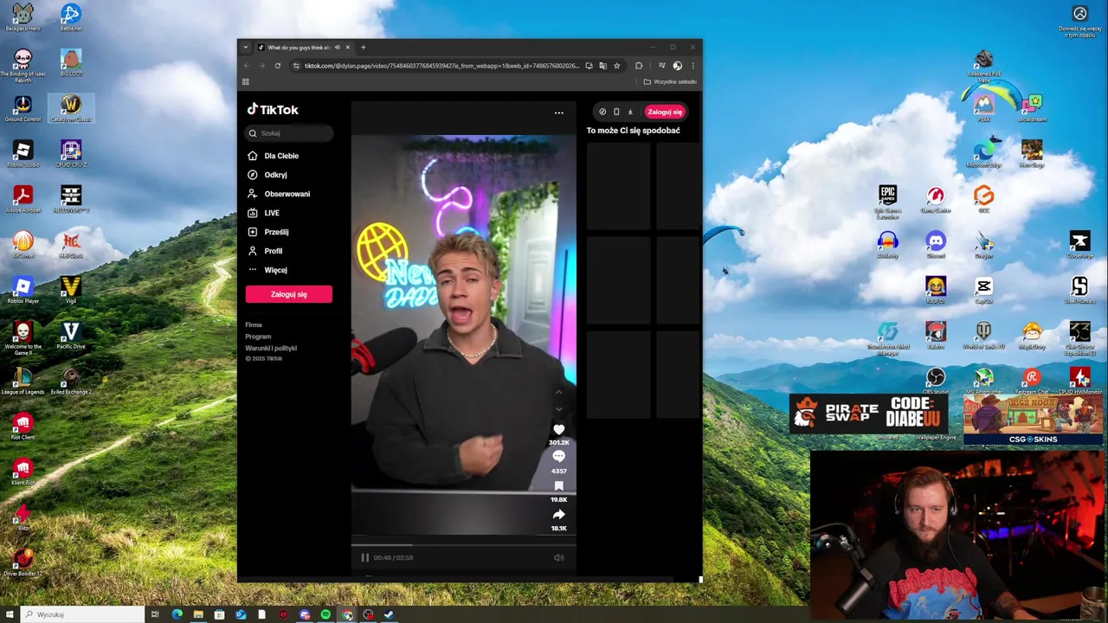Open the browser apps grid icon
The height and width of the screenshot is (623, 1108).
point(246,82)
